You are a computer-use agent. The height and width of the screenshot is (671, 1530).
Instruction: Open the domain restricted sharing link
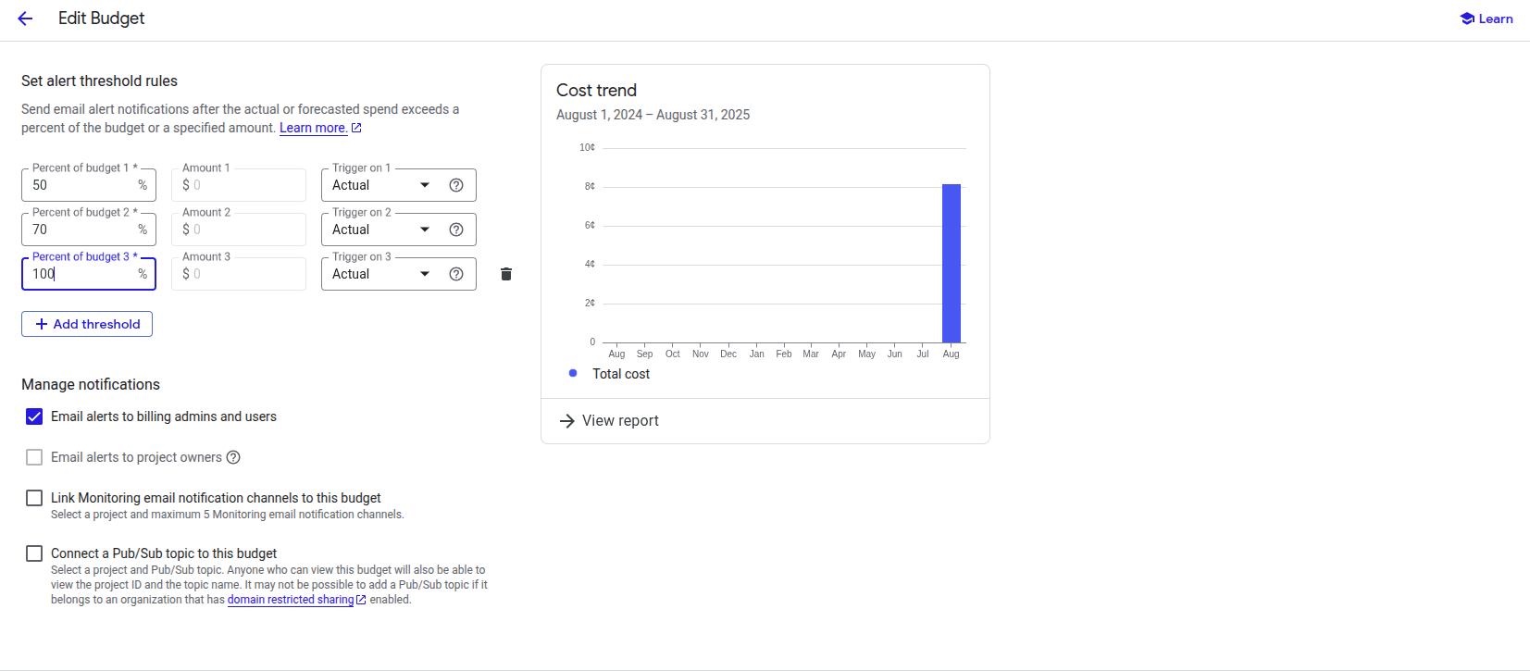pyautogui.click(x=291, y=600)
